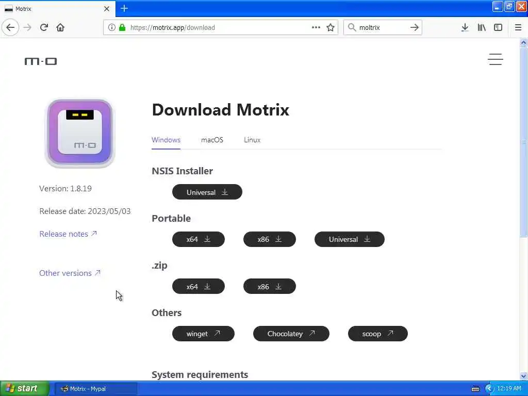Open the Motrix site navigation menu
This screenshot has width=528, height=396.
click(496, 59)
